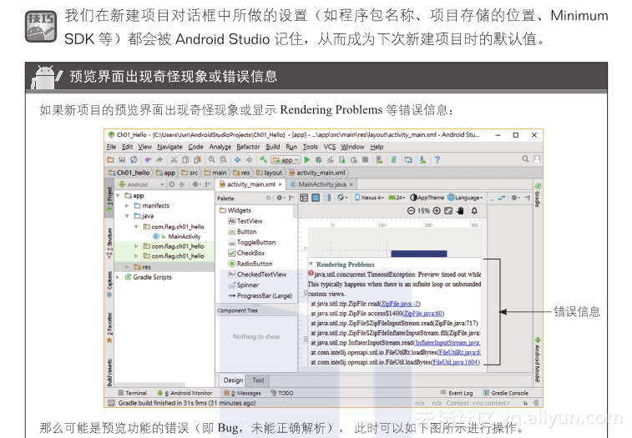Open ZipFile.java:60 link
Screen dimensions: 632x438
point(423,314)
